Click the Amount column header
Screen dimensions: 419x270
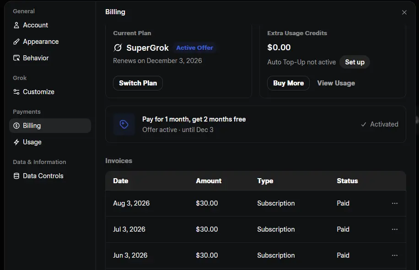tap(209, 181)
